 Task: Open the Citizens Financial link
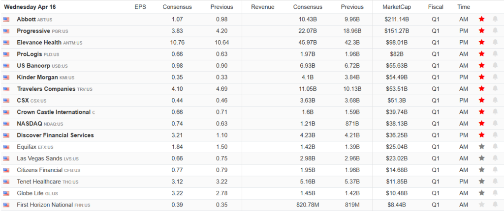coord(39,170)
